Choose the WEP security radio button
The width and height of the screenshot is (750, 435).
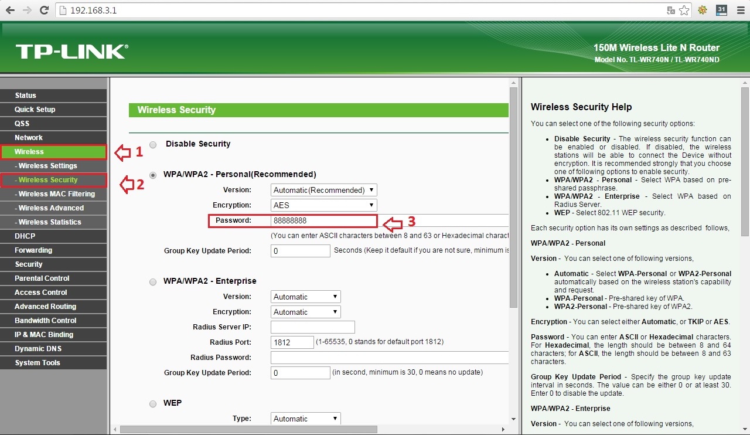[153, 404]
